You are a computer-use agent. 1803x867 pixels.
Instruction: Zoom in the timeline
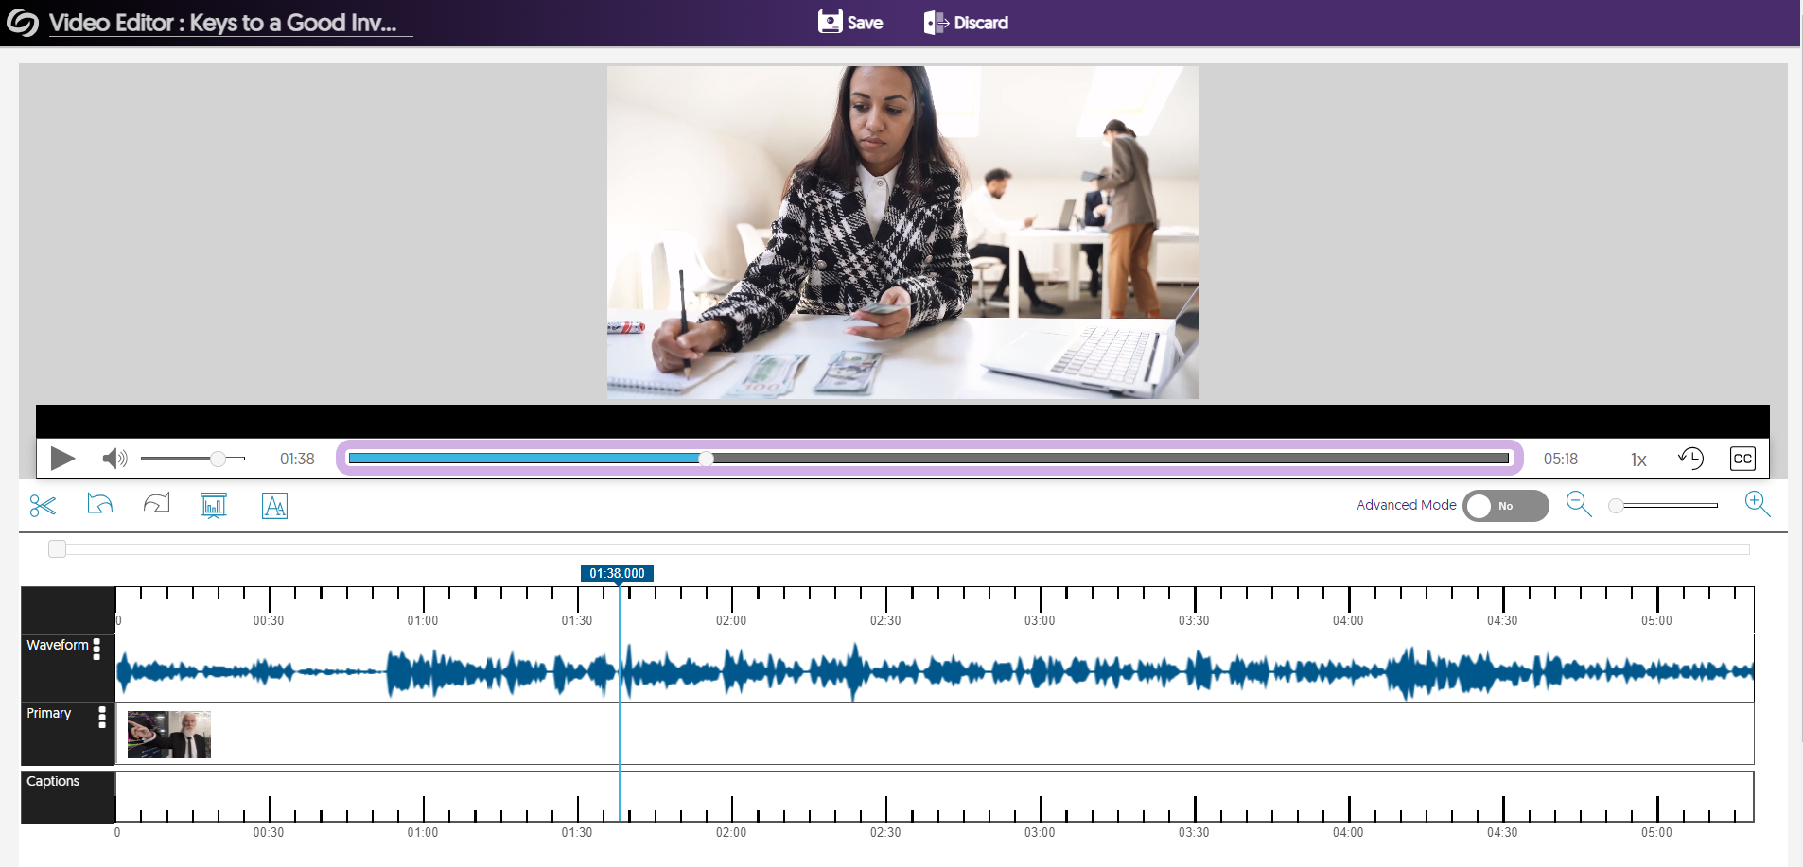1758,504
